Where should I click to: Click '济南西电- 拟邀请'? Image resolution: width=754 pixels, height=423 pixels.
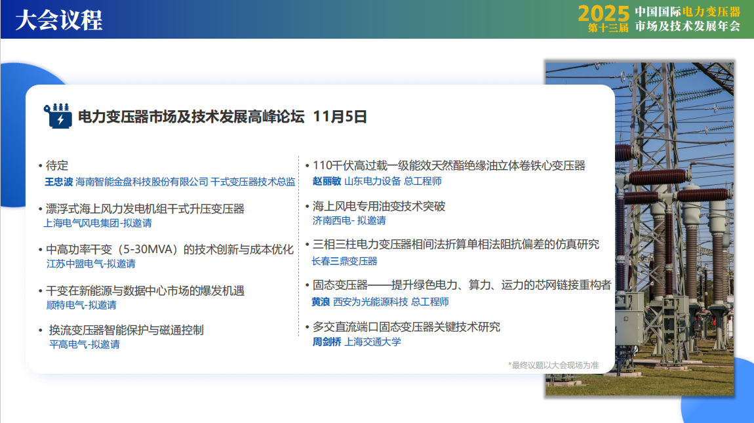349,220
